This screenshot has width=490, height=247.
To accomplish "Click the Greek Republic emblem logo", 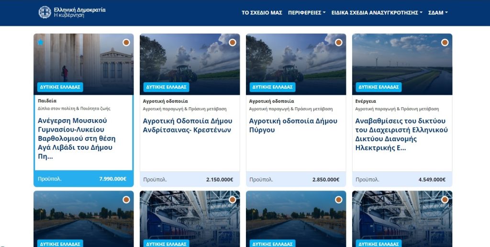I will [45, 12].
